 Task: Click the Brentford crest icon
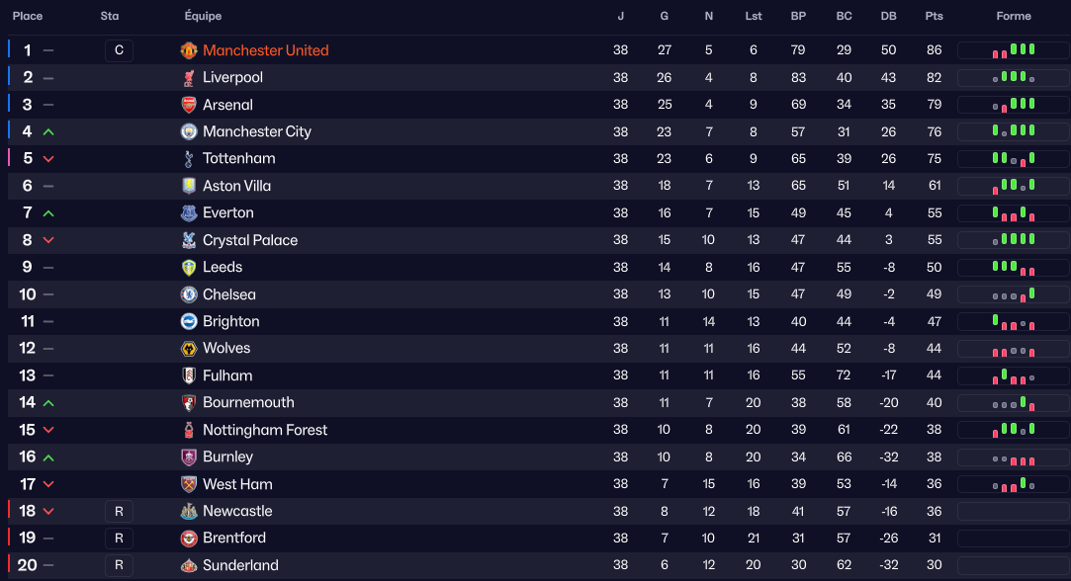tap(189, 539)
